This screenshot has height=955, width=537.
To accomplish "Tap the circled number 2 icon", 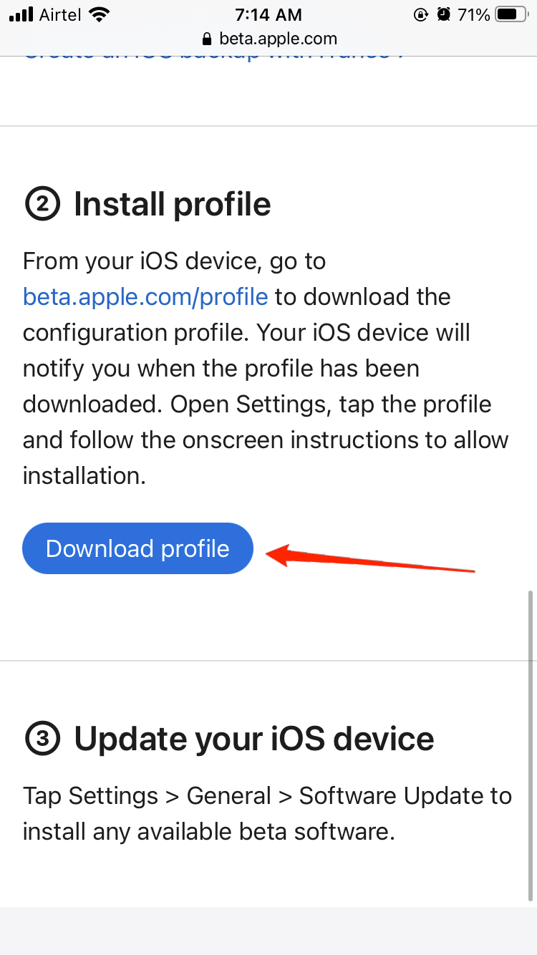I will 42,205.
